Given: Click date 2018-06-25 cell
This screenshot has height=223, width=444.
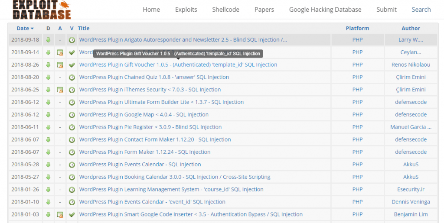Looking at the screenshot, I should [x=25, y=90].
